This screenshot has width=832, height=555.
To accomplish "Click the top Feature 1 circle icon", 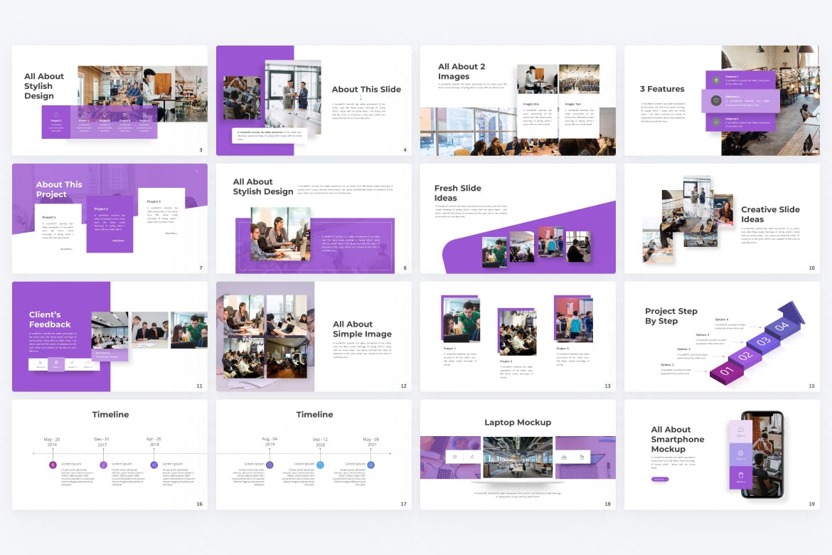I will point(715,80).
